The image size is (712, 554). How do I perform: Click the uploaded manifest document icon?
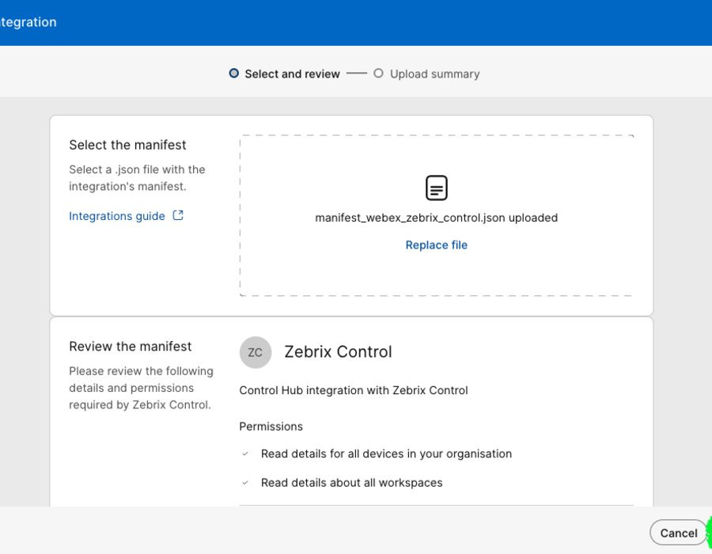point(437,188)
